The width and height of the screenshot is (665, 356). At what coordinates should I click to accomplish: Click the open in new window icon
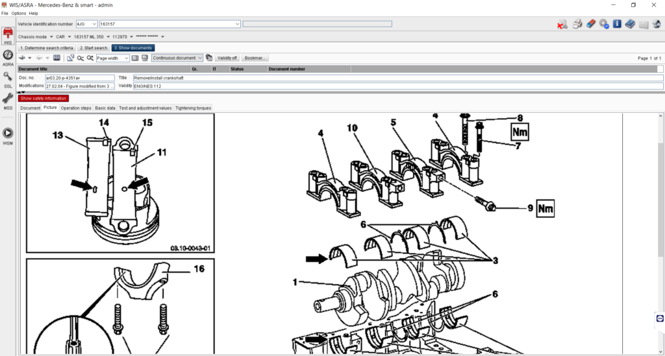click(x=70, y=58)
